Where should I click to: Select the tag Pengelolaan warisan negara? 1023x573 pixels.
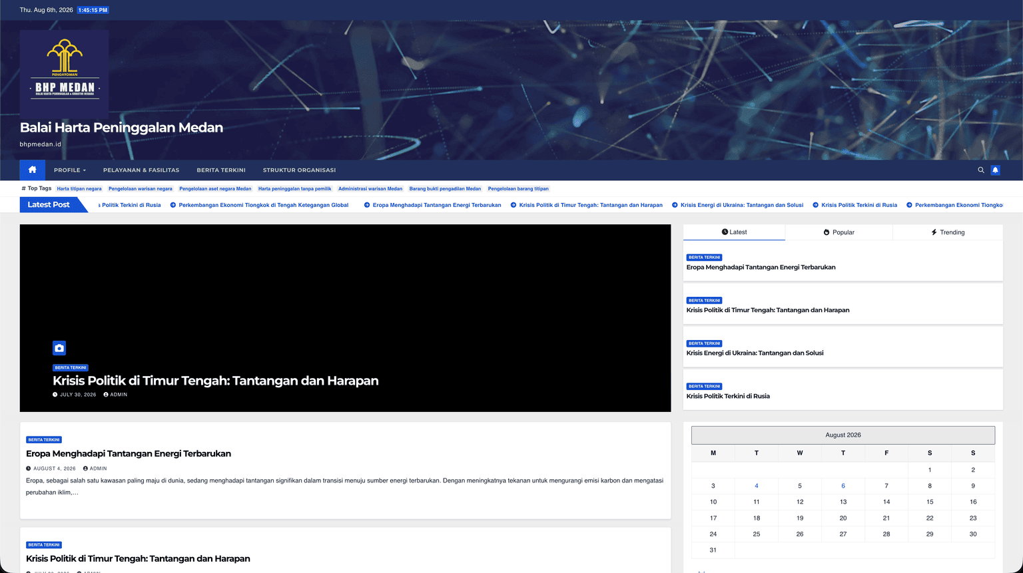[x=141, y=189]
